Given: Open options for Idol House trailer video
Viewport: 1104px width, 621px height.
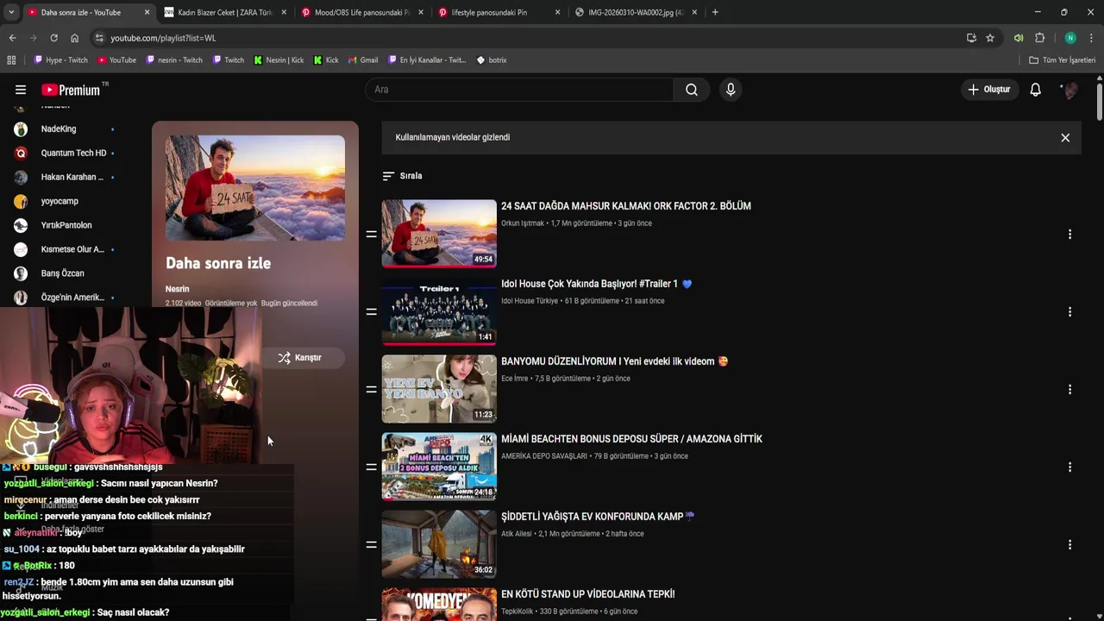Looking at the screenshot, I should pos(1069,311).
